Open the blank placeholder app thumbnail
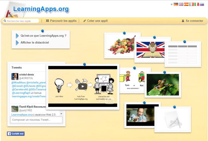The height and width of the screenshot is (141, 208). (x=173, y=119)
